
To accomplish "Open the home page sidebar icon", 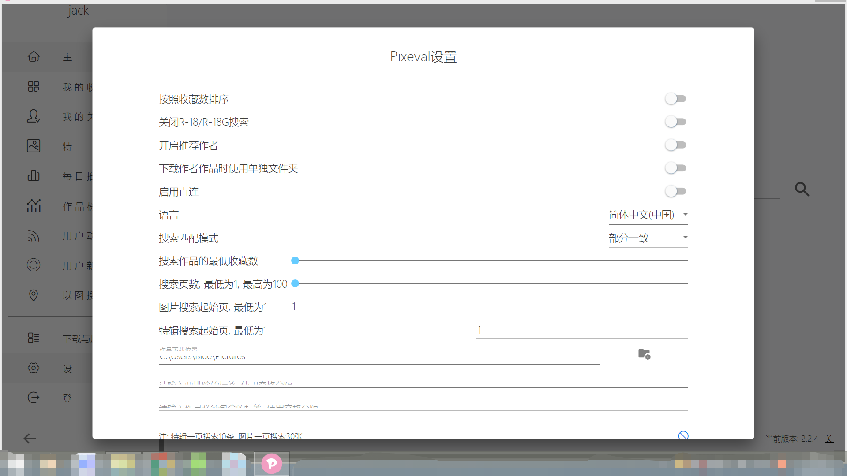I will click(34, 56).
